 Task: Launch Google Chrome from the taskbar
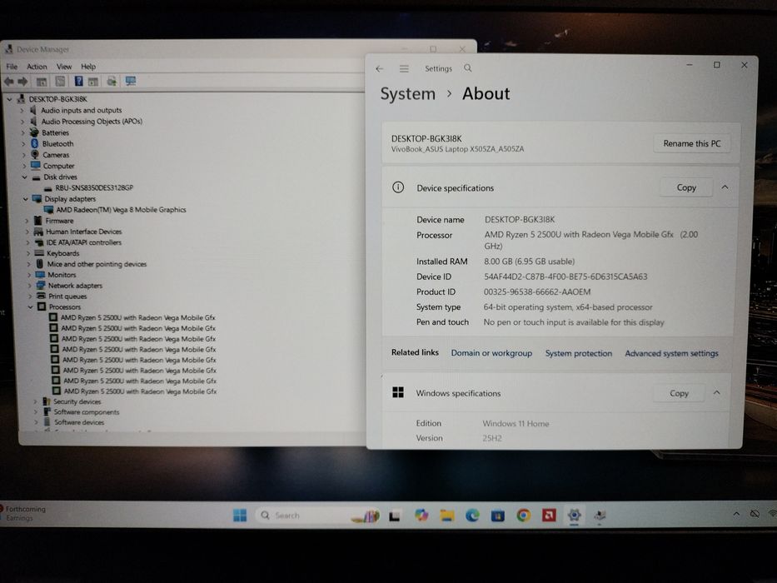(x=523, y=516)
